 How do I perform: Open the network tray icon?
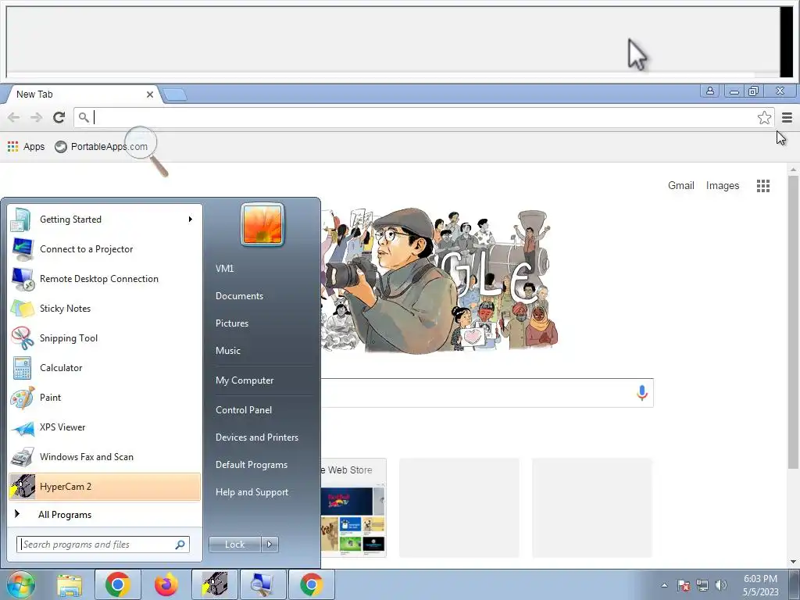tap(702, 585)
